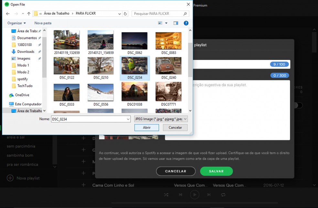The height and width of the screenshot is (208, 318).
Task: Click Nova pasta in the toolbar
Action: click(x=43, y=23)
